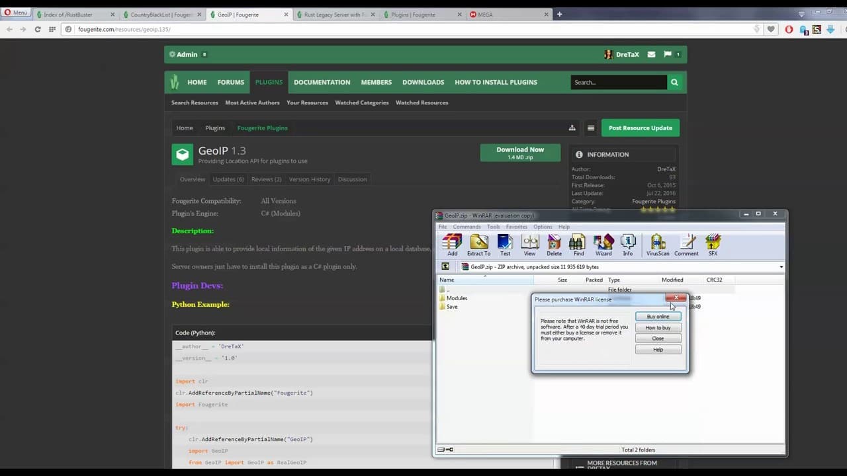Click Post Resource Update button
Viewport: 847px width, 476px height.
640,128
